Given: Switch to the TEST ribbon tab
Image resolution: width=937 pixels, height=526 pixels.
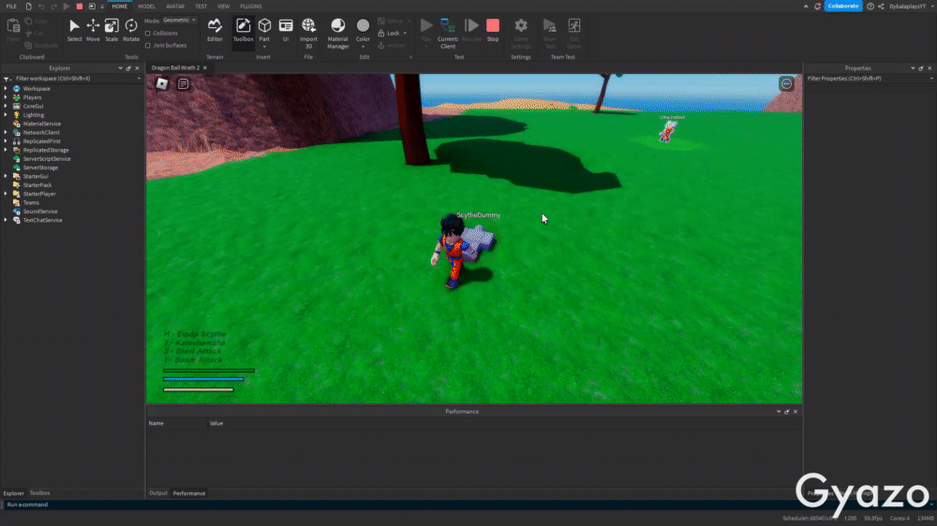Looking at the screenshot, I should [x=201, y=6].
